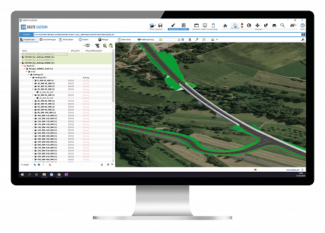Click the file path input field
Viewport: 325px width, 233px height.
(x=167, y=35)
